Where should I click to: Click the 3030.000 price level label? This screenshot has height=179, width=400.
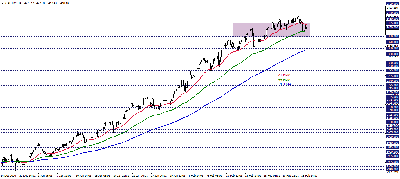(392, 143)
